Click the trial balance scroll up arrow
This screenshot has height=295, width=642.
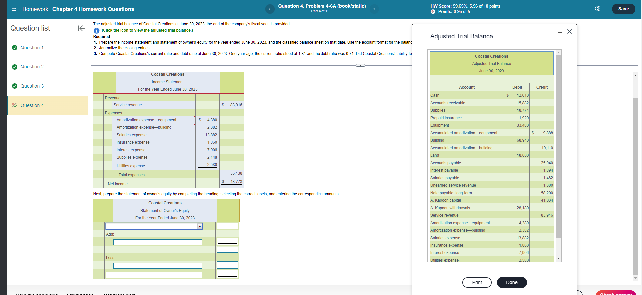click(x=559, y=53)
